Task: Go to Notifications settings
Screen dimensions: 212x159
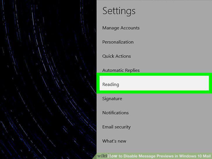Action: click(115, 113)
